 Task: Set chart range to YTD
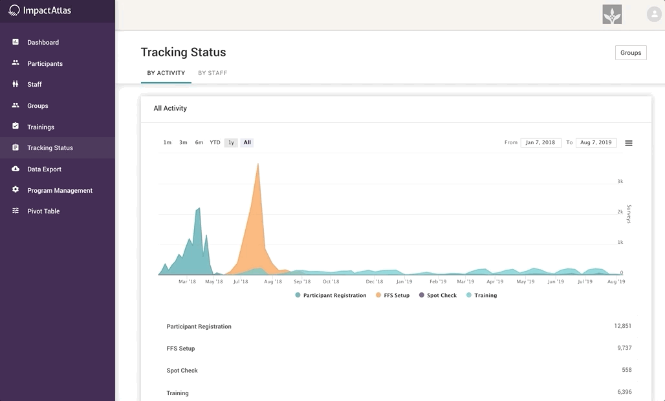(x=215, y=142)
